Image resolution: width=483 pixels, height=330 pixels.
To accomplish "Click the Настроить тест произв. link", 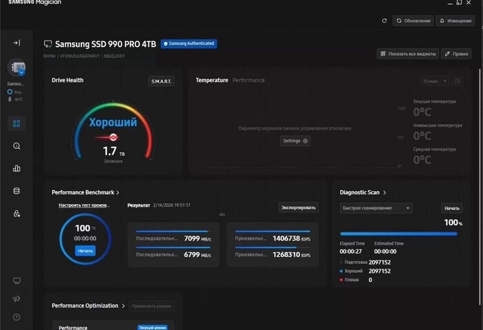I will tap(83, 205).
